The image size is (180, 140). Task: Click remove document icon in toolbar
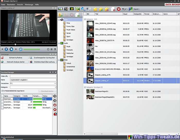[113, 9]
